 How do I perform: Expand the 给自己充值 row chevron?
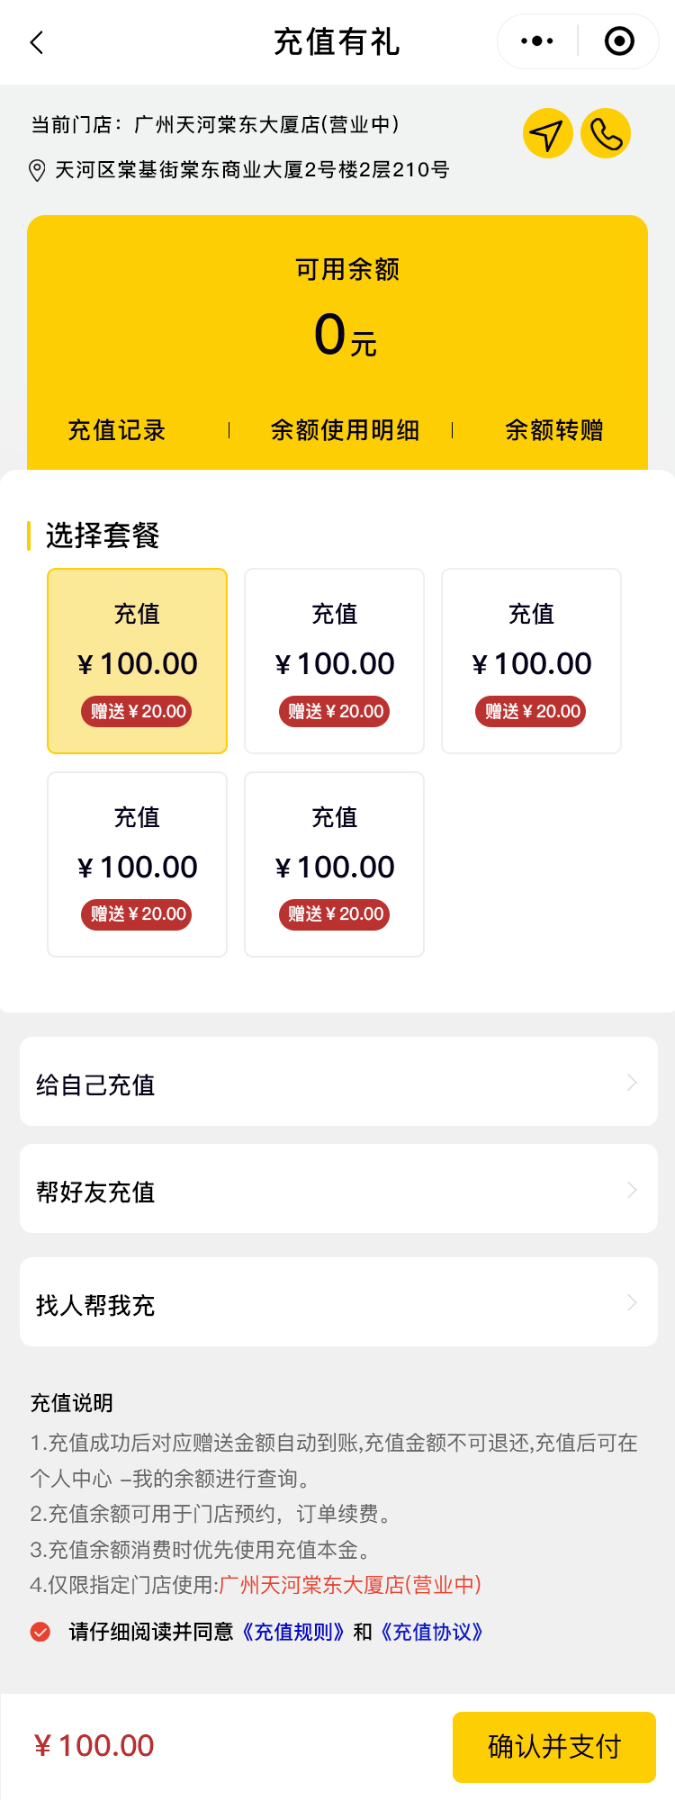pos(632,1082)
